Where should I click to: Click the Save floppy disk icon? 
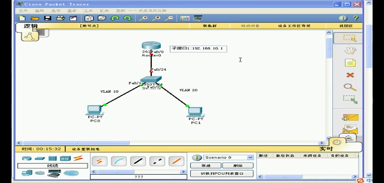pos(48,18)
